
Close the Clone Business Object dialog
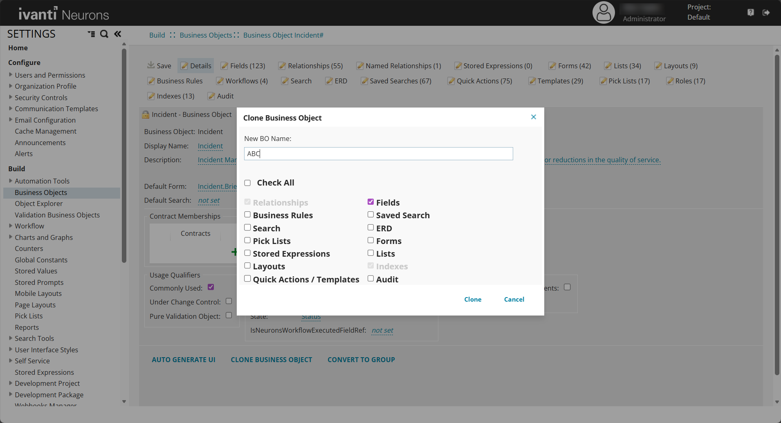533,117
